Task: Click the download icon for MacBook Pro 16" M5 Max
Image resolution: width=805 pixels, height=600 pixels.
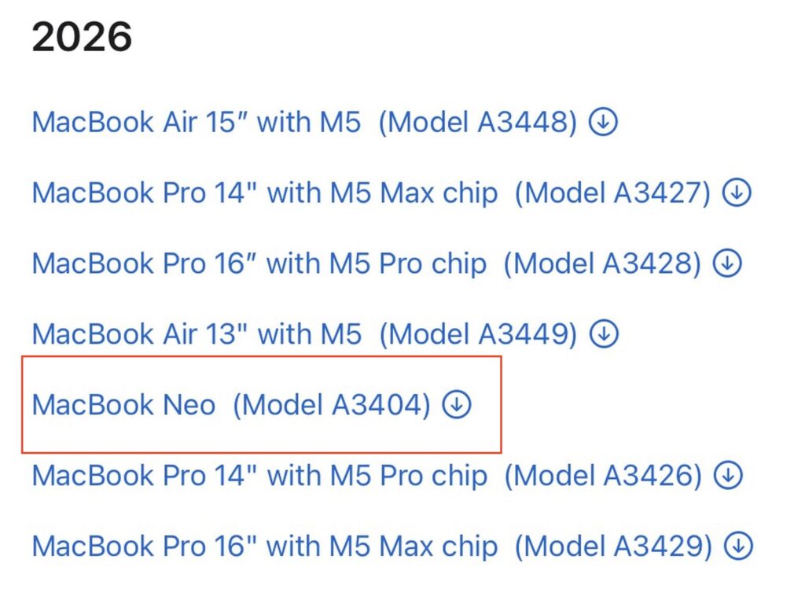Action: click(x=741, y=547)
